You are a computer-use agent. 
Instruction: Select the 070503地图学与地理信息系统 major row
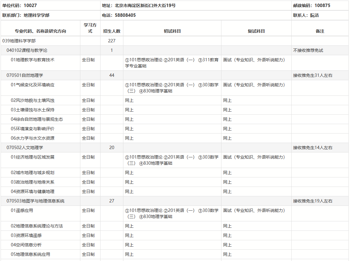click(x=35, y=201)
